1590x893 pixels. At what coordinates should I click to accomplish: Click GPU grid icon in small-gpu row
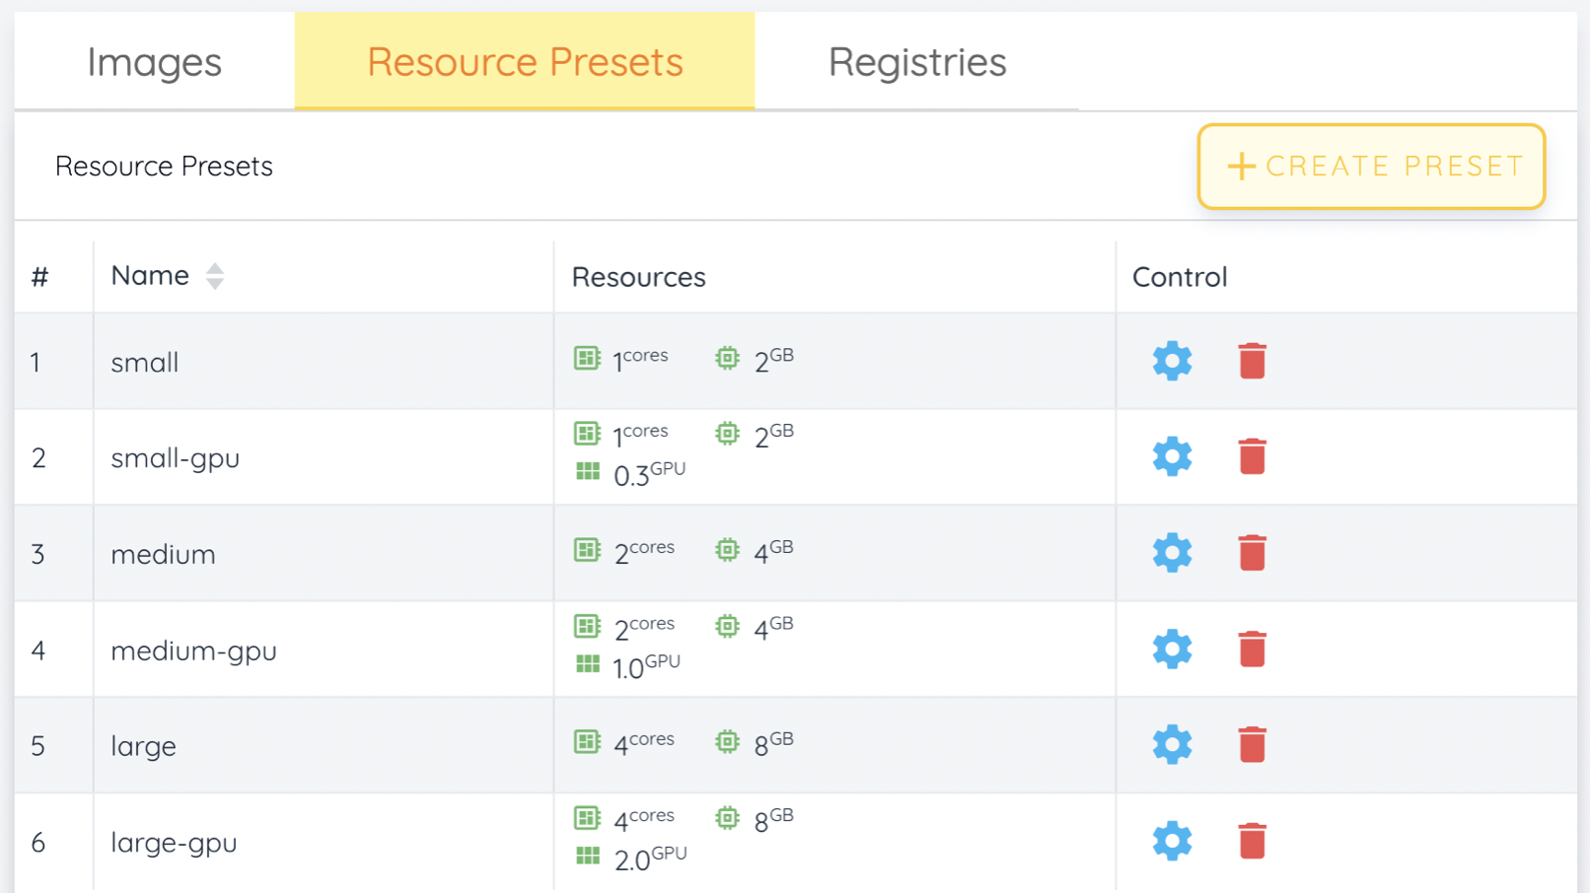[588, 472]
